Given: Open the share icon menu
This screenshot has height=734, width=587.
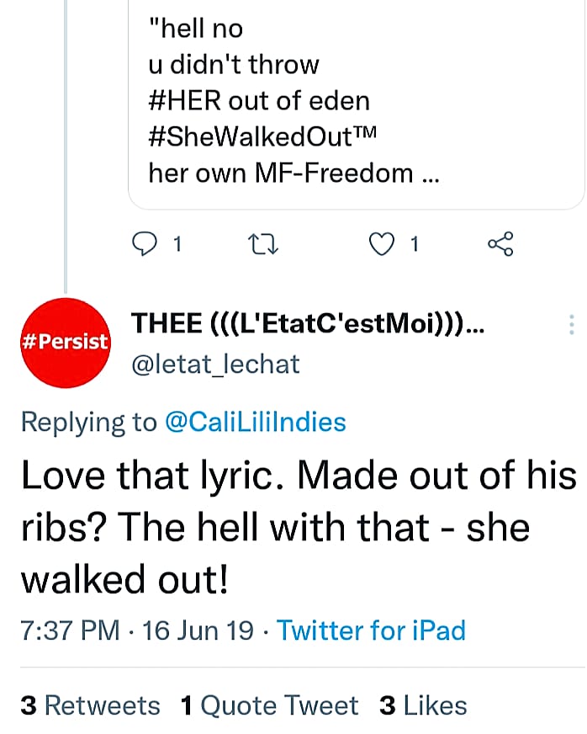Looking at the screenshot, I should (x=500, y=245).
